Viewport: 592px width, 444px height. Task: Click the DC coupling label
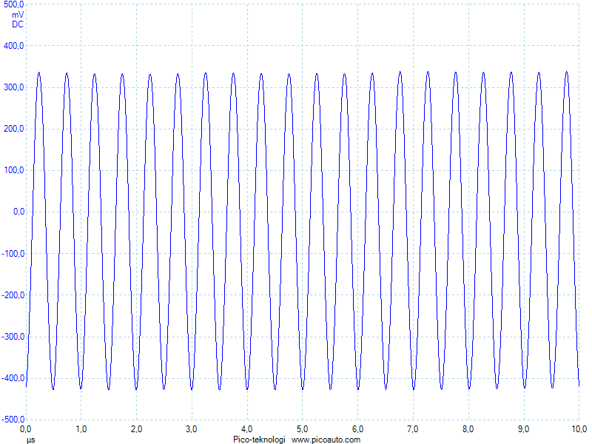(18, 24)
